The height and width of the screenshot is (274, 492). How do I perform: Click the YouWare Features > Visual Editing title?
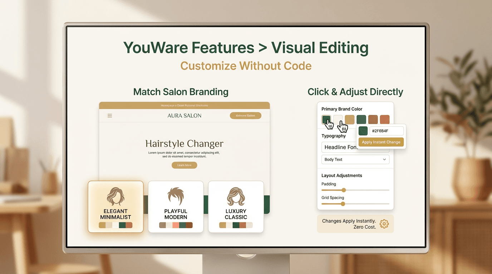(246, 48)
